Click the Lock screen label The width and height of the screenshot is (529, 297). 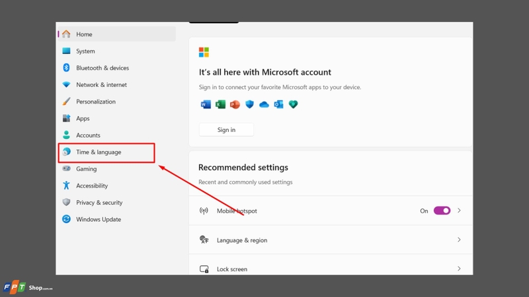click(x=232, y=269)
